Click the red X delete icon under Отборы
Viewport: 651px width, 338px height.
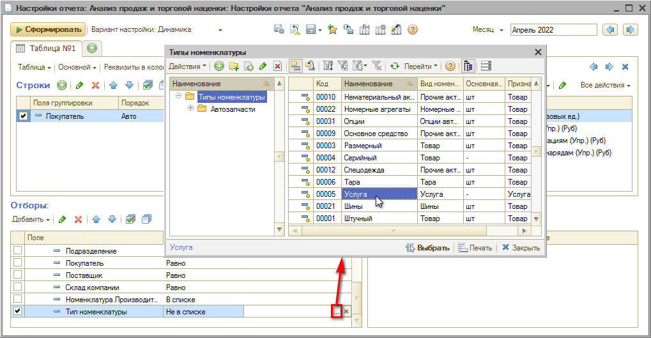pyautogui.click(x=78, y=219)
